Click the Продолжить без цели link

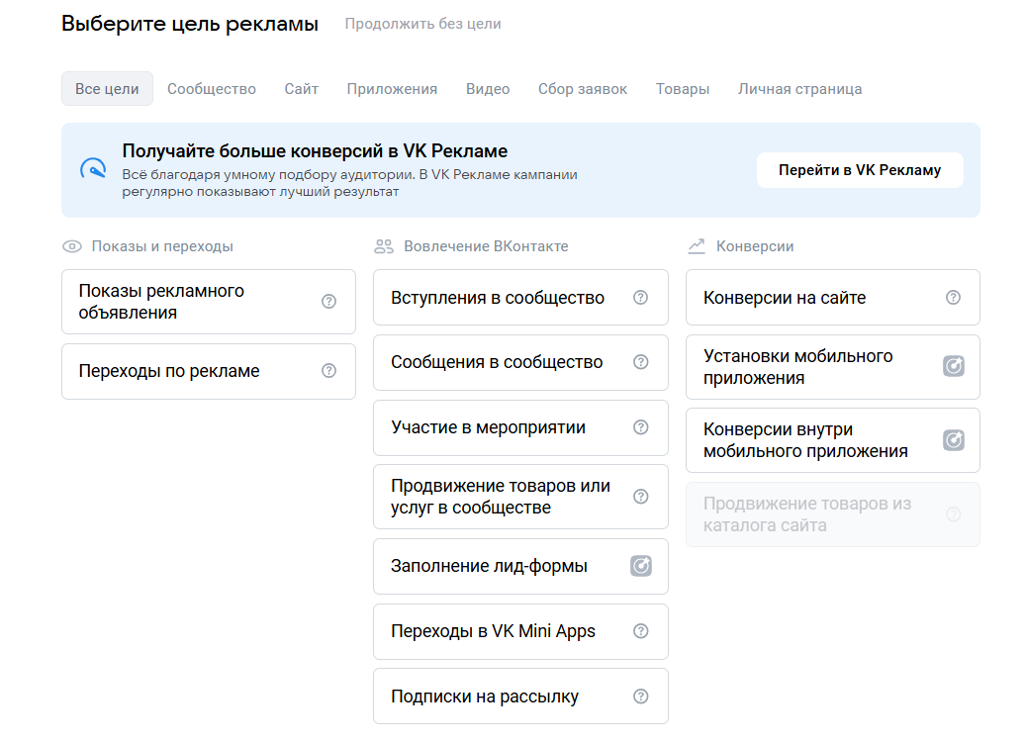coord(422,24)
